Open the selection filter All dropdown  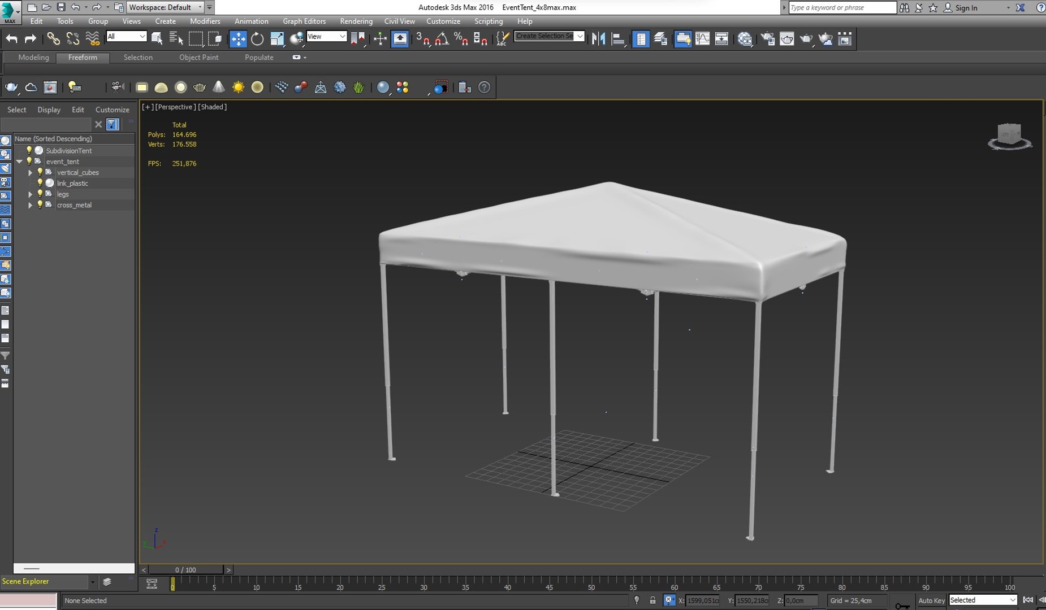click(126, 36)
